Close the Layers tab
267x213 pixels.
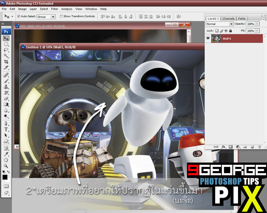(218, 19)
